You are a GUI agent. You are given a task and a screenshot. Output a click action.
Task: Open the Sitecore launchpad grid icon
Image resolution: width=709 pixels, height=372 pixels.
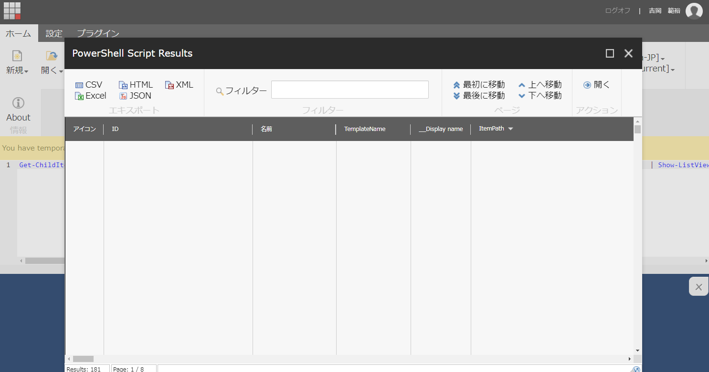click(x=12, y=11)
